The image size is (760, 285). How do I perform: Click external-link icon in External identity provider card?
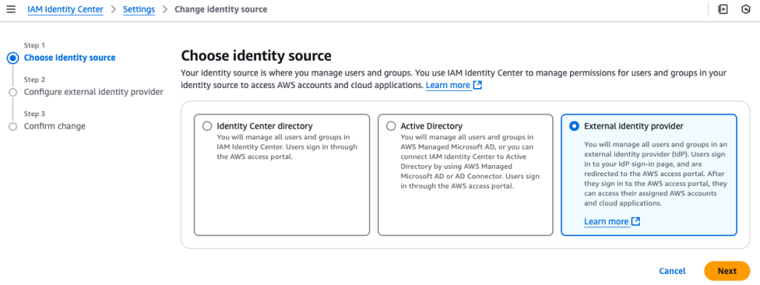pyautogui.click(x=635, y=222)
